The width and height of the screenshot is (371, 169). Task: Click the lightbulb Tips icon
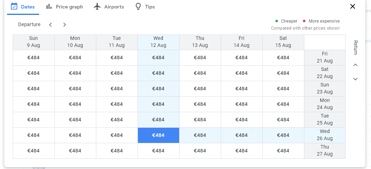pyautogui.click(x=138, y=6)
